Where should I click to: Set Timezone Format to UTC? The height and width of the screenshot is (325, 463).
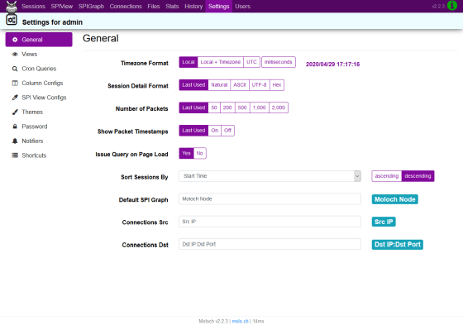coord(251,62)
